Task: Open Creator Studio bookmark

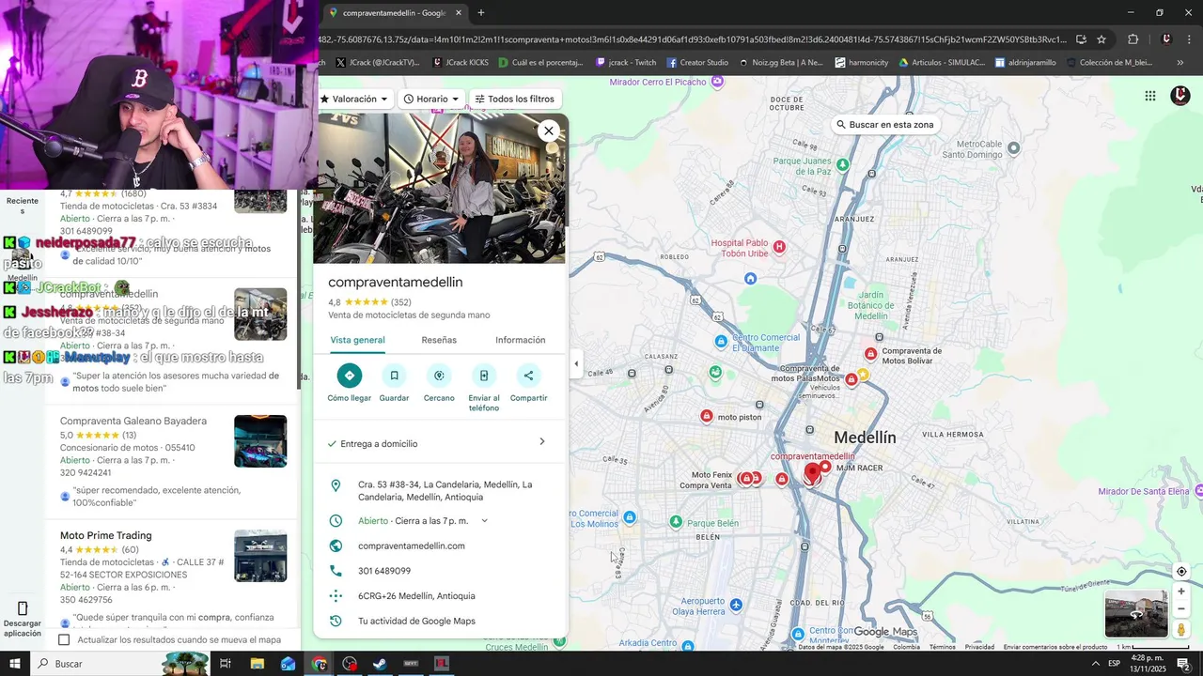Action: pyautogui.click(x=697, y=63)
